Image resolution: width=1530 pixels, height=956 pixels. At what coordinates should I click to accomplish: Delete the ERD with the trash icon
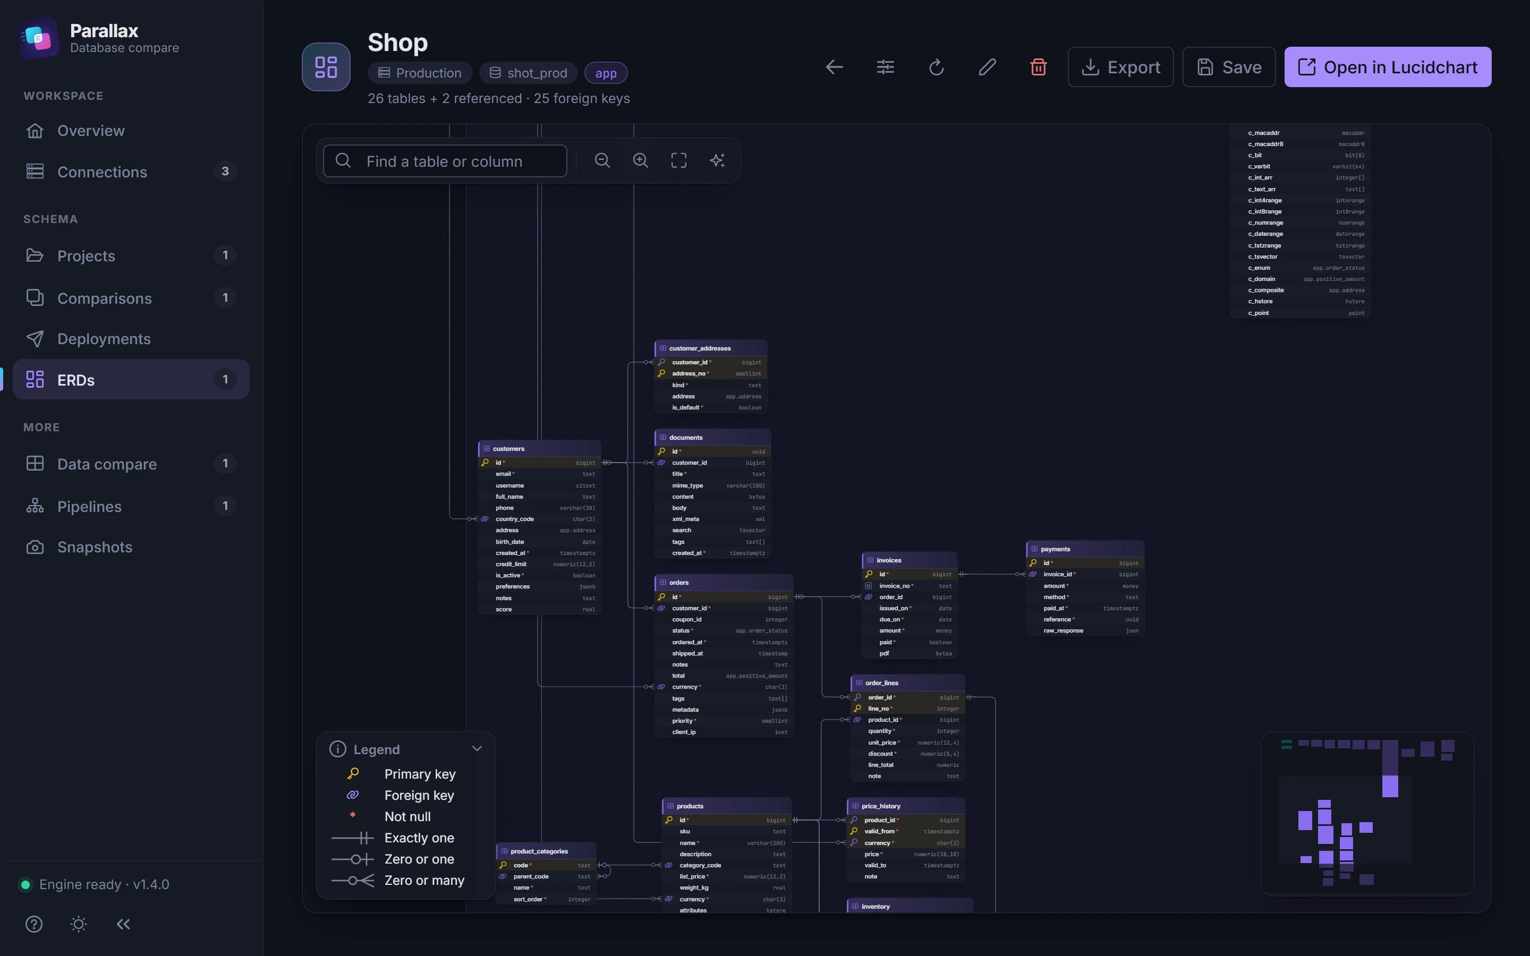tap(1038, 67)
